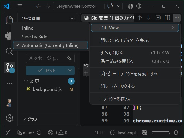Open the Accounts avatar icon
Viewport: 184px width, 138px height.
(x=9, y=103)
